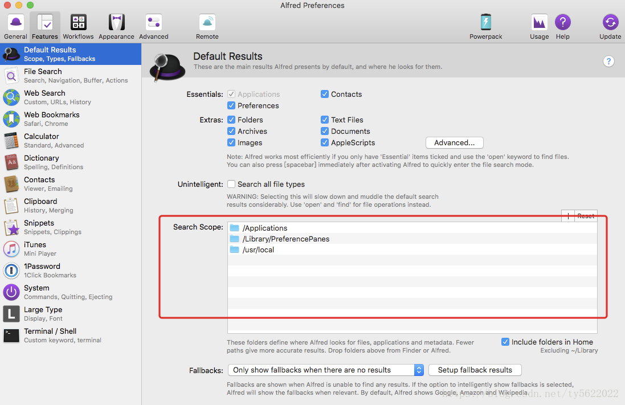
Task: Open the Remote tab
Action: [207, 27]
